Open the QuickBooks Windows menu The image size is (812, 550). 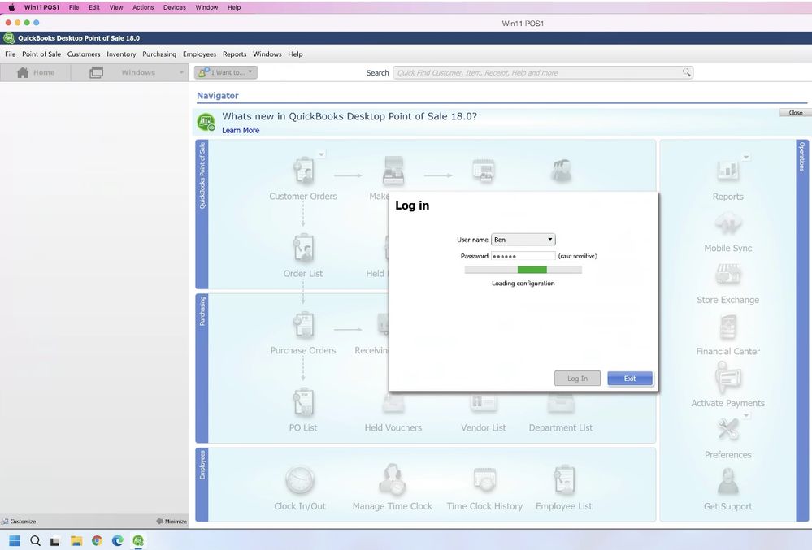click(267, 54)
